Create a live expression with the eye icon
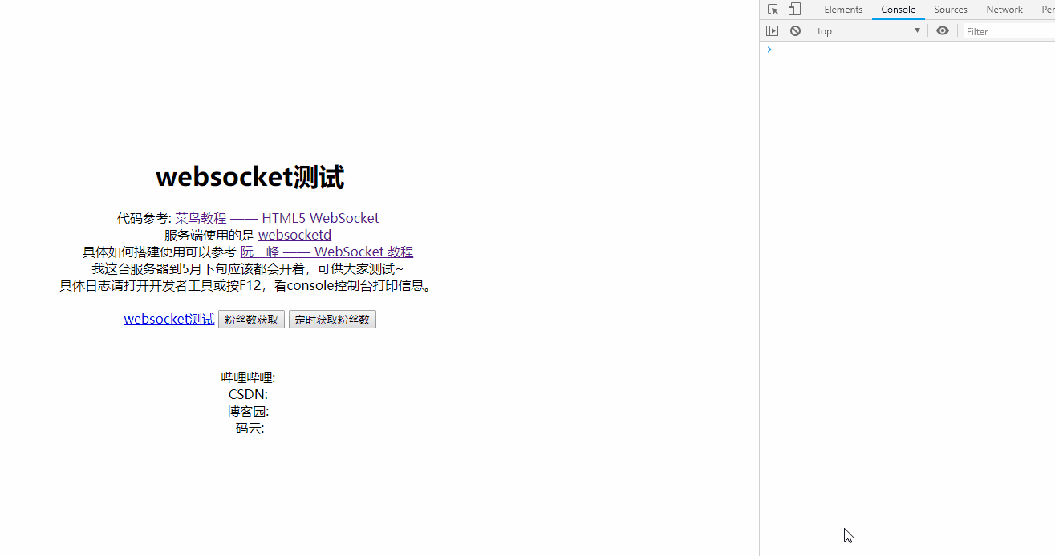Image resolution: width=1055 pixels, height=556 pixels. 943,31
